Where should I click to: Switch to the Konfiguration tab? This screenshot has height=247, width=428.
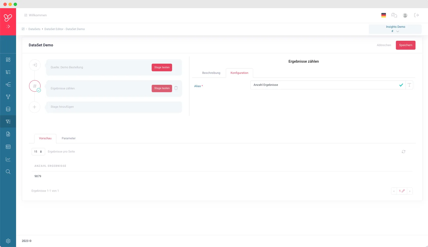(x=239, y=73)
